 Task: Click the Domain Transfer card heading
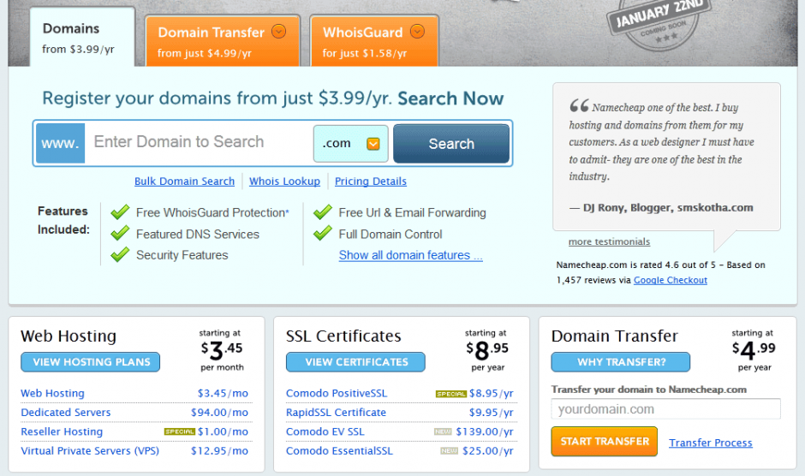point(615,336)
